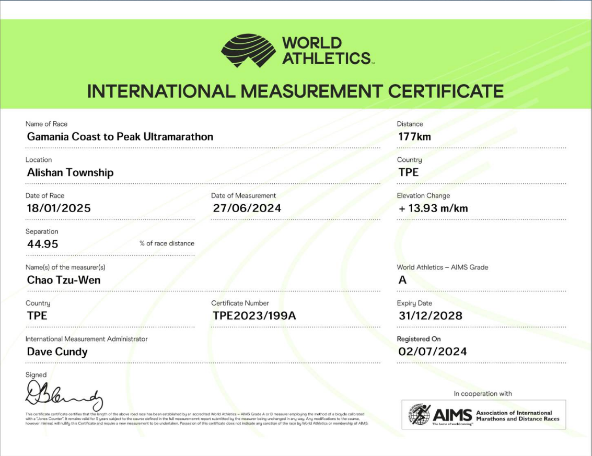Select the expiry date 31/12/2028
Viewport: 592px width, 456px height.
tap(430, 315)
